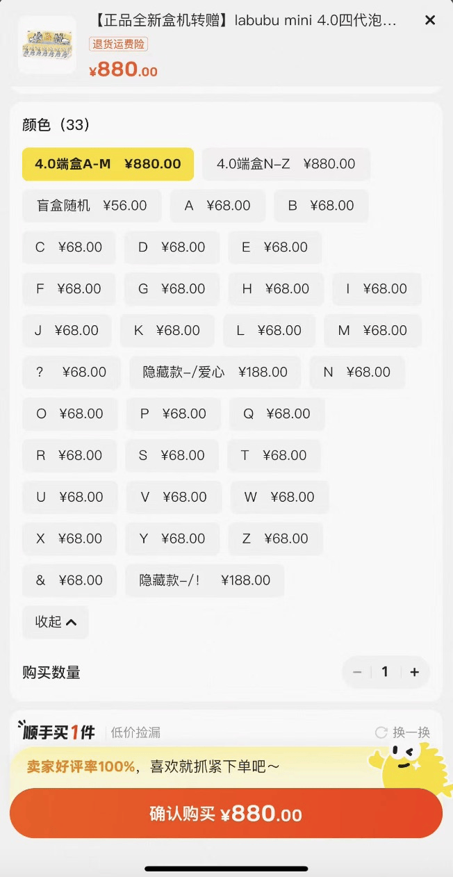The image size is (453, 877).
Task: Pick the 隐藏款-/爱心 ¥188.00 variant
Action: click(x=215, y=372)
